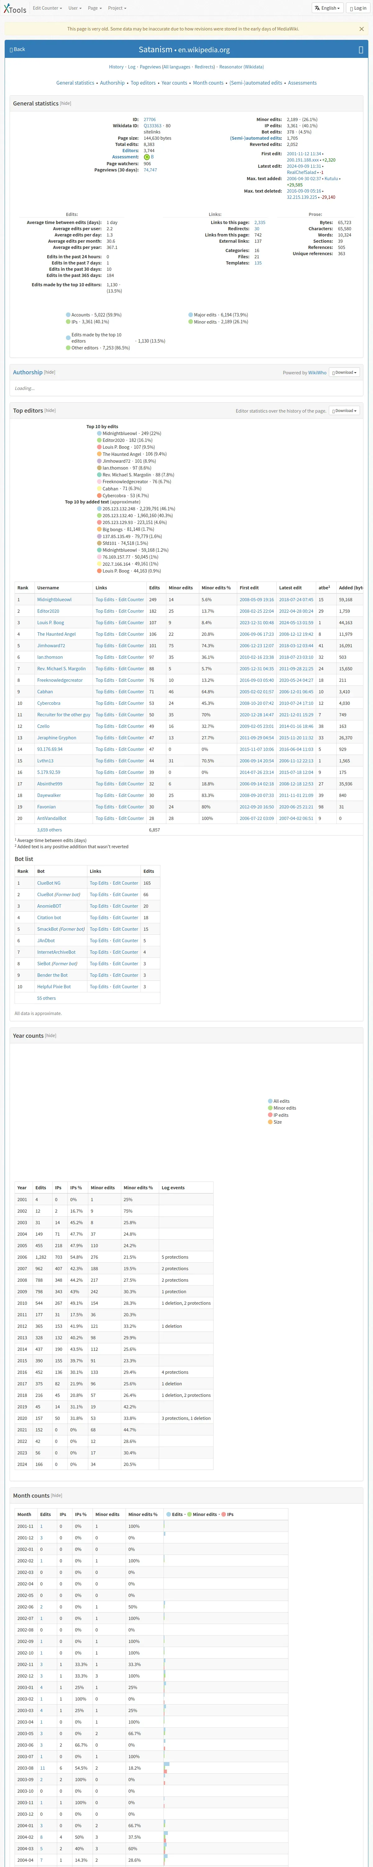Screen dimensions: 373x1867
Task: Open Reasonator (Wikidata) link
Action: (x=242, y=67)
